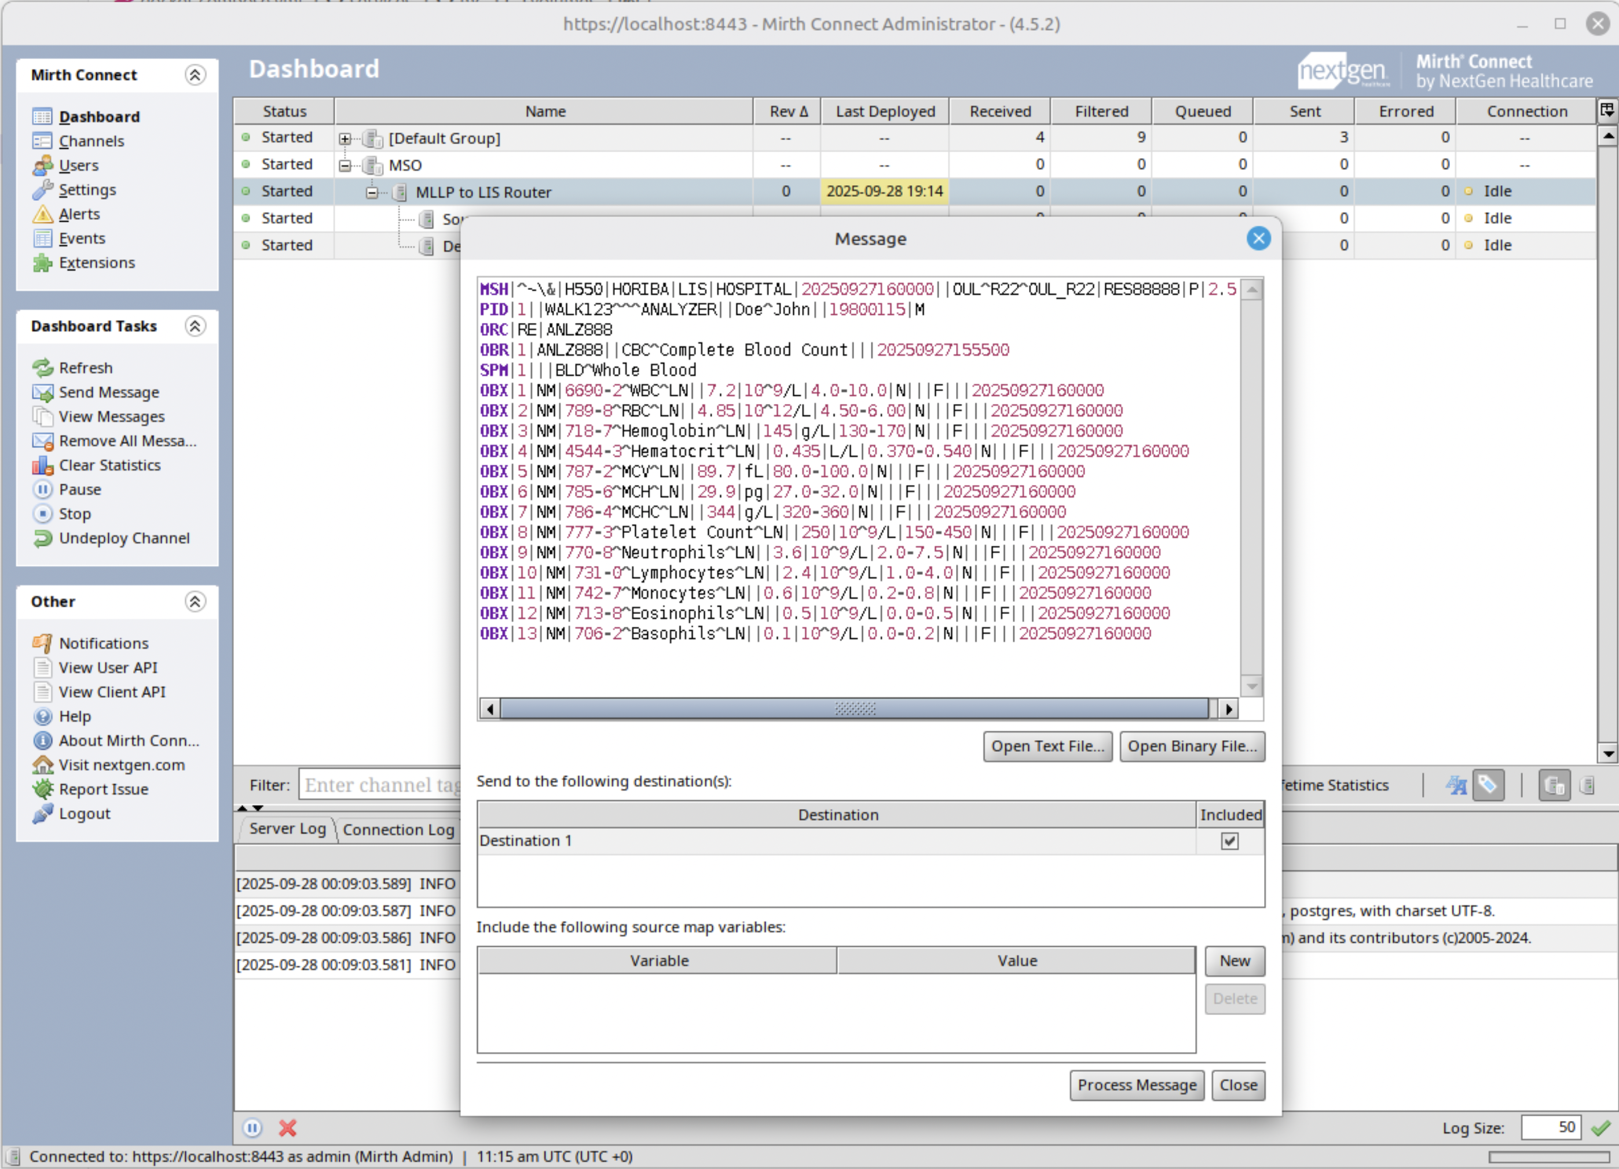Switch to the Connection Log tab
Screen dimensions: 1619x1169
(398, 829)
